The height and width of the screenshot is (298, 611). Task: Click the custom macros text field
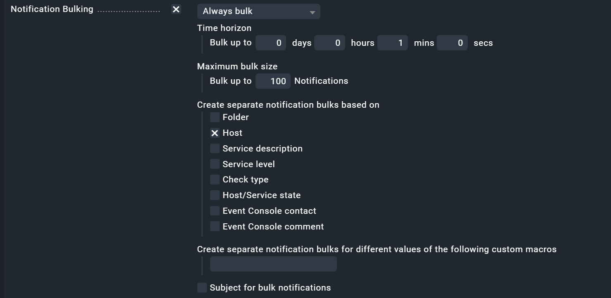tap(273, 264)
